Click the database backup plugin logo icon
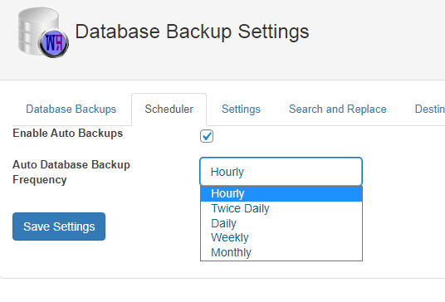 (43, 32)
